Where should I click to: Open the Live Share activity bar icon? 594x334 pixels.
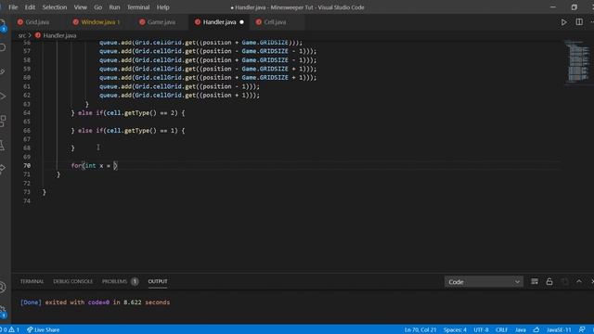(x=3, y=169)
